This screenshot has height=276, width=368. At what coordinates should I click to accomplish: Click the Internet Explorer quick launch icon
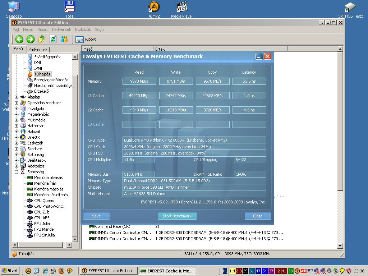[45, 271]
